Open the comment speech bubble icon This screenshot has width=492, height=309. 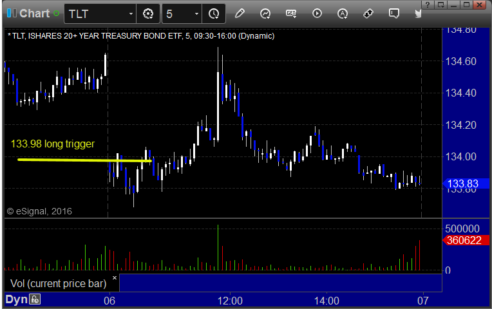pos(393,14)
